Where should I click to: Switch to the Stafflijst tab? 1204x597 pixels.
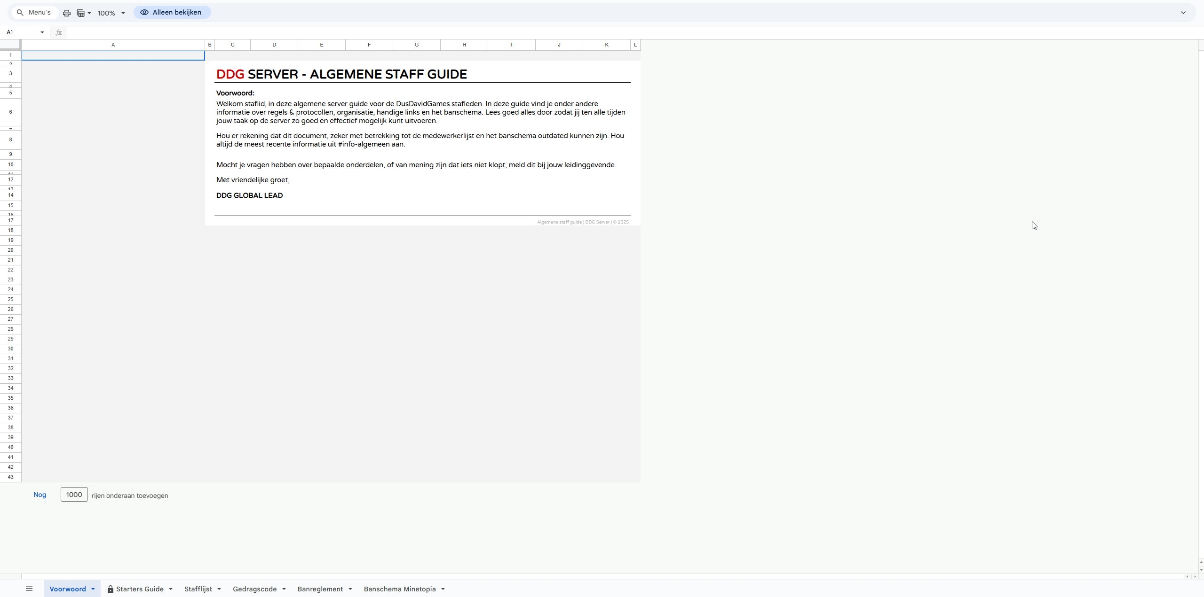point(198,589)
